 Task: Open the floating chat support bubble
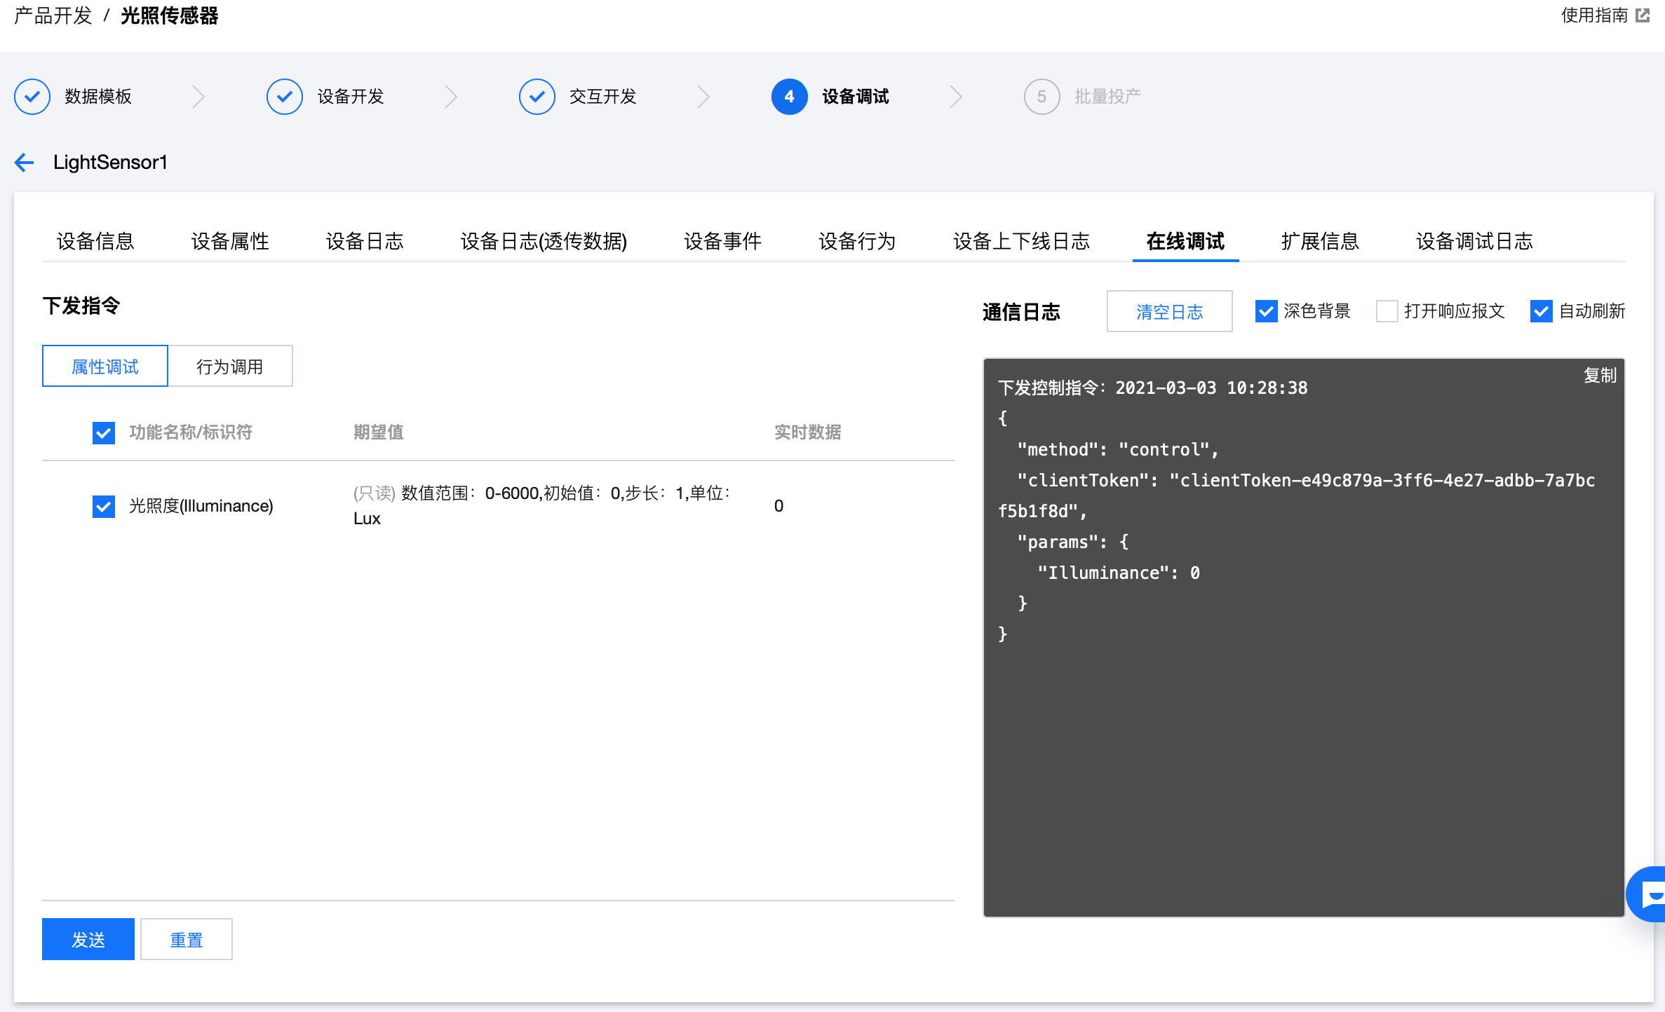[1650, 894]
